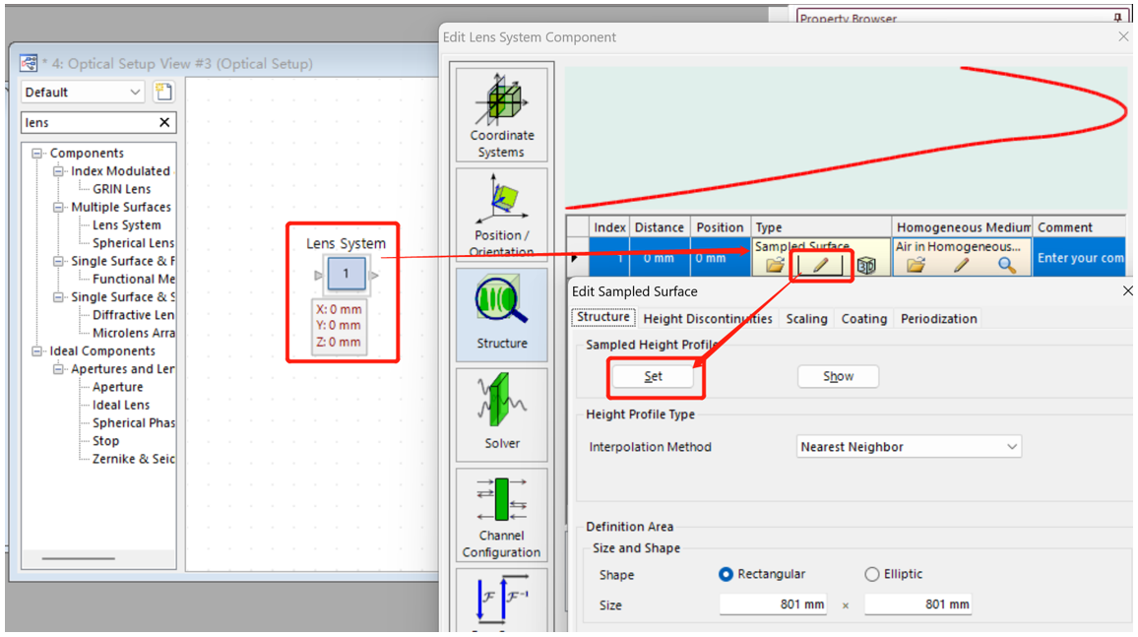Open the Channel Configuration page
The image size is (1138, 637).
501,515
